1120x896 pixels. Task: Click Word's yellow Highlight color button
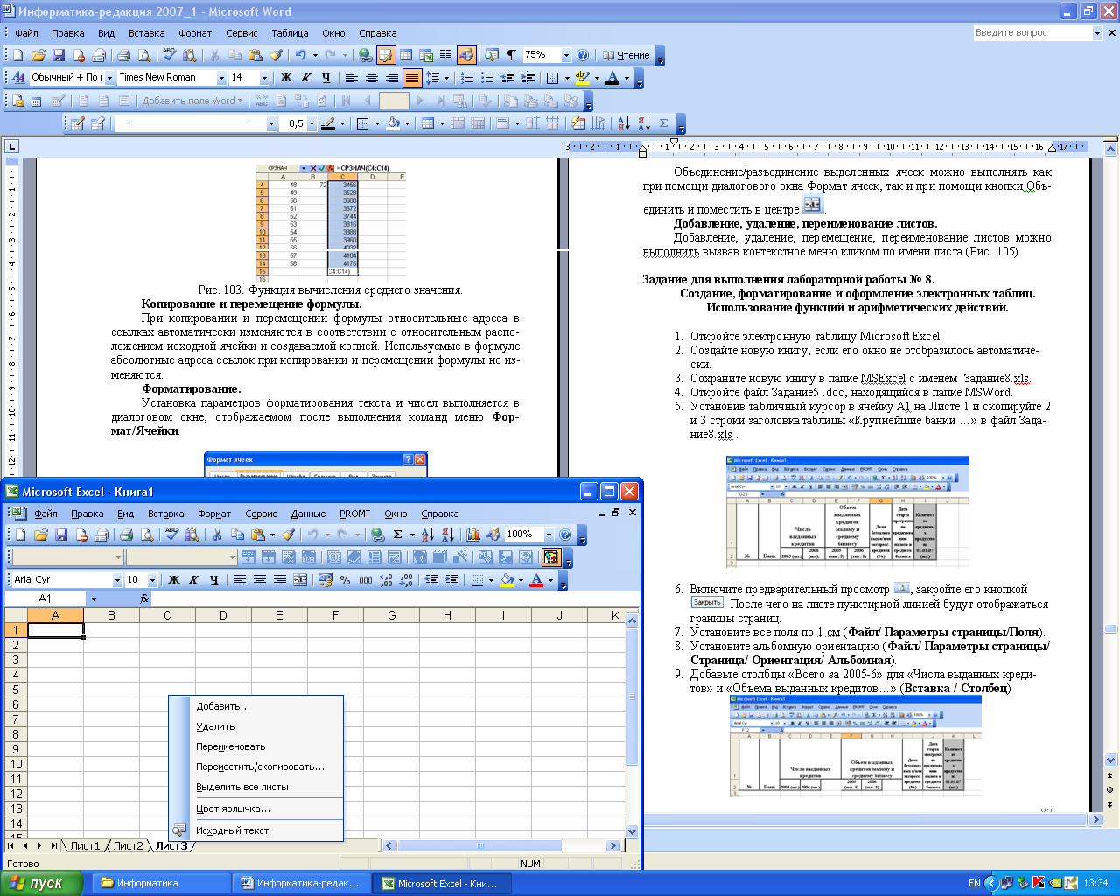pos(583,78)
